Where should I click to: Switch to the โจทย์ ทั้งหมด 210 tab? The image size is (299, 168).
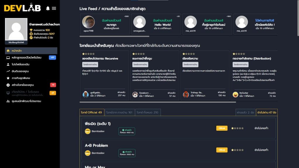147,112
